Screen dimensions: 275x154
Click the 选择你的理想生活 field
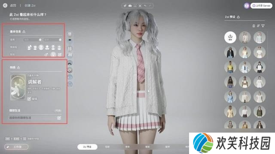pos(35,118)
